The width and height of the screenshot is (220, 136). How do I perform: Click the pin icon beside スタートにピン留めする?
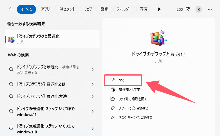[113, 108]
